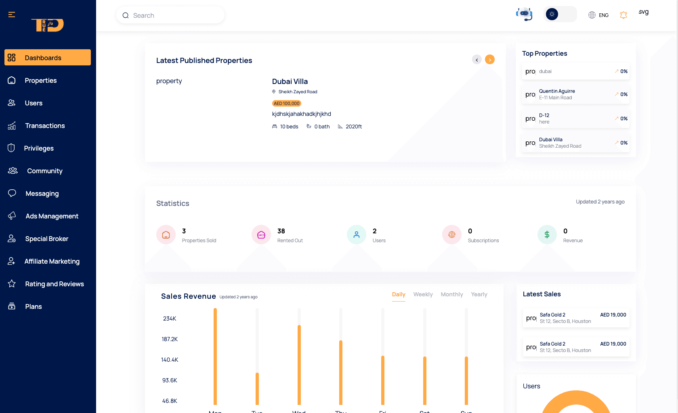Open the Dashboards grid icon
The width and height of the screenshot is (678, 413).
(x=12, y=57)
